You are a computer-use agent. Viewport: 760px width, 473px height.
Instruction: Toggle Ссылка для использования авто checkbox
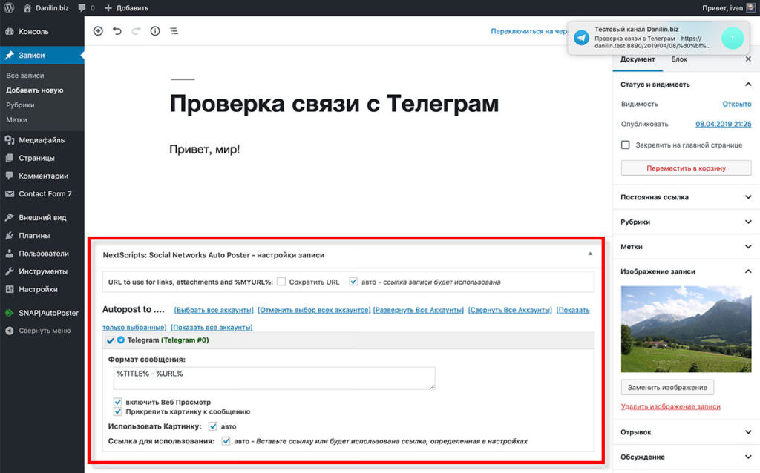[x=226, y=440]
